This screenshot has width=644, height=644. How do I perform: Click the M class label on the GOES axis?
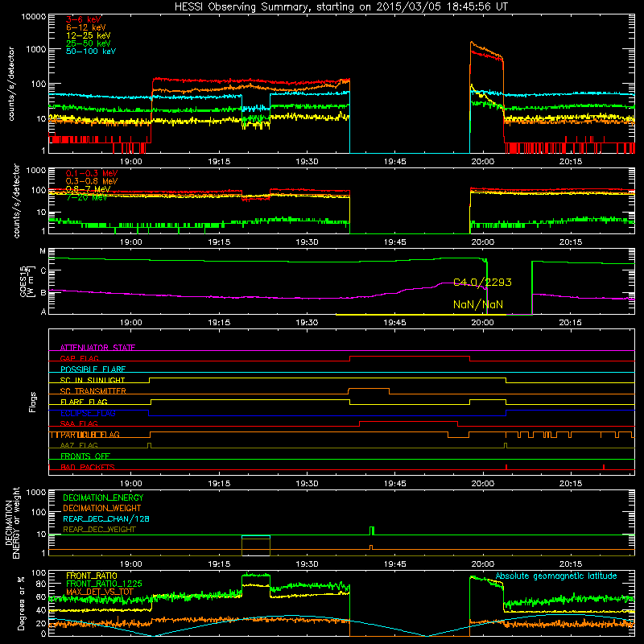click(x=43, y=251)
